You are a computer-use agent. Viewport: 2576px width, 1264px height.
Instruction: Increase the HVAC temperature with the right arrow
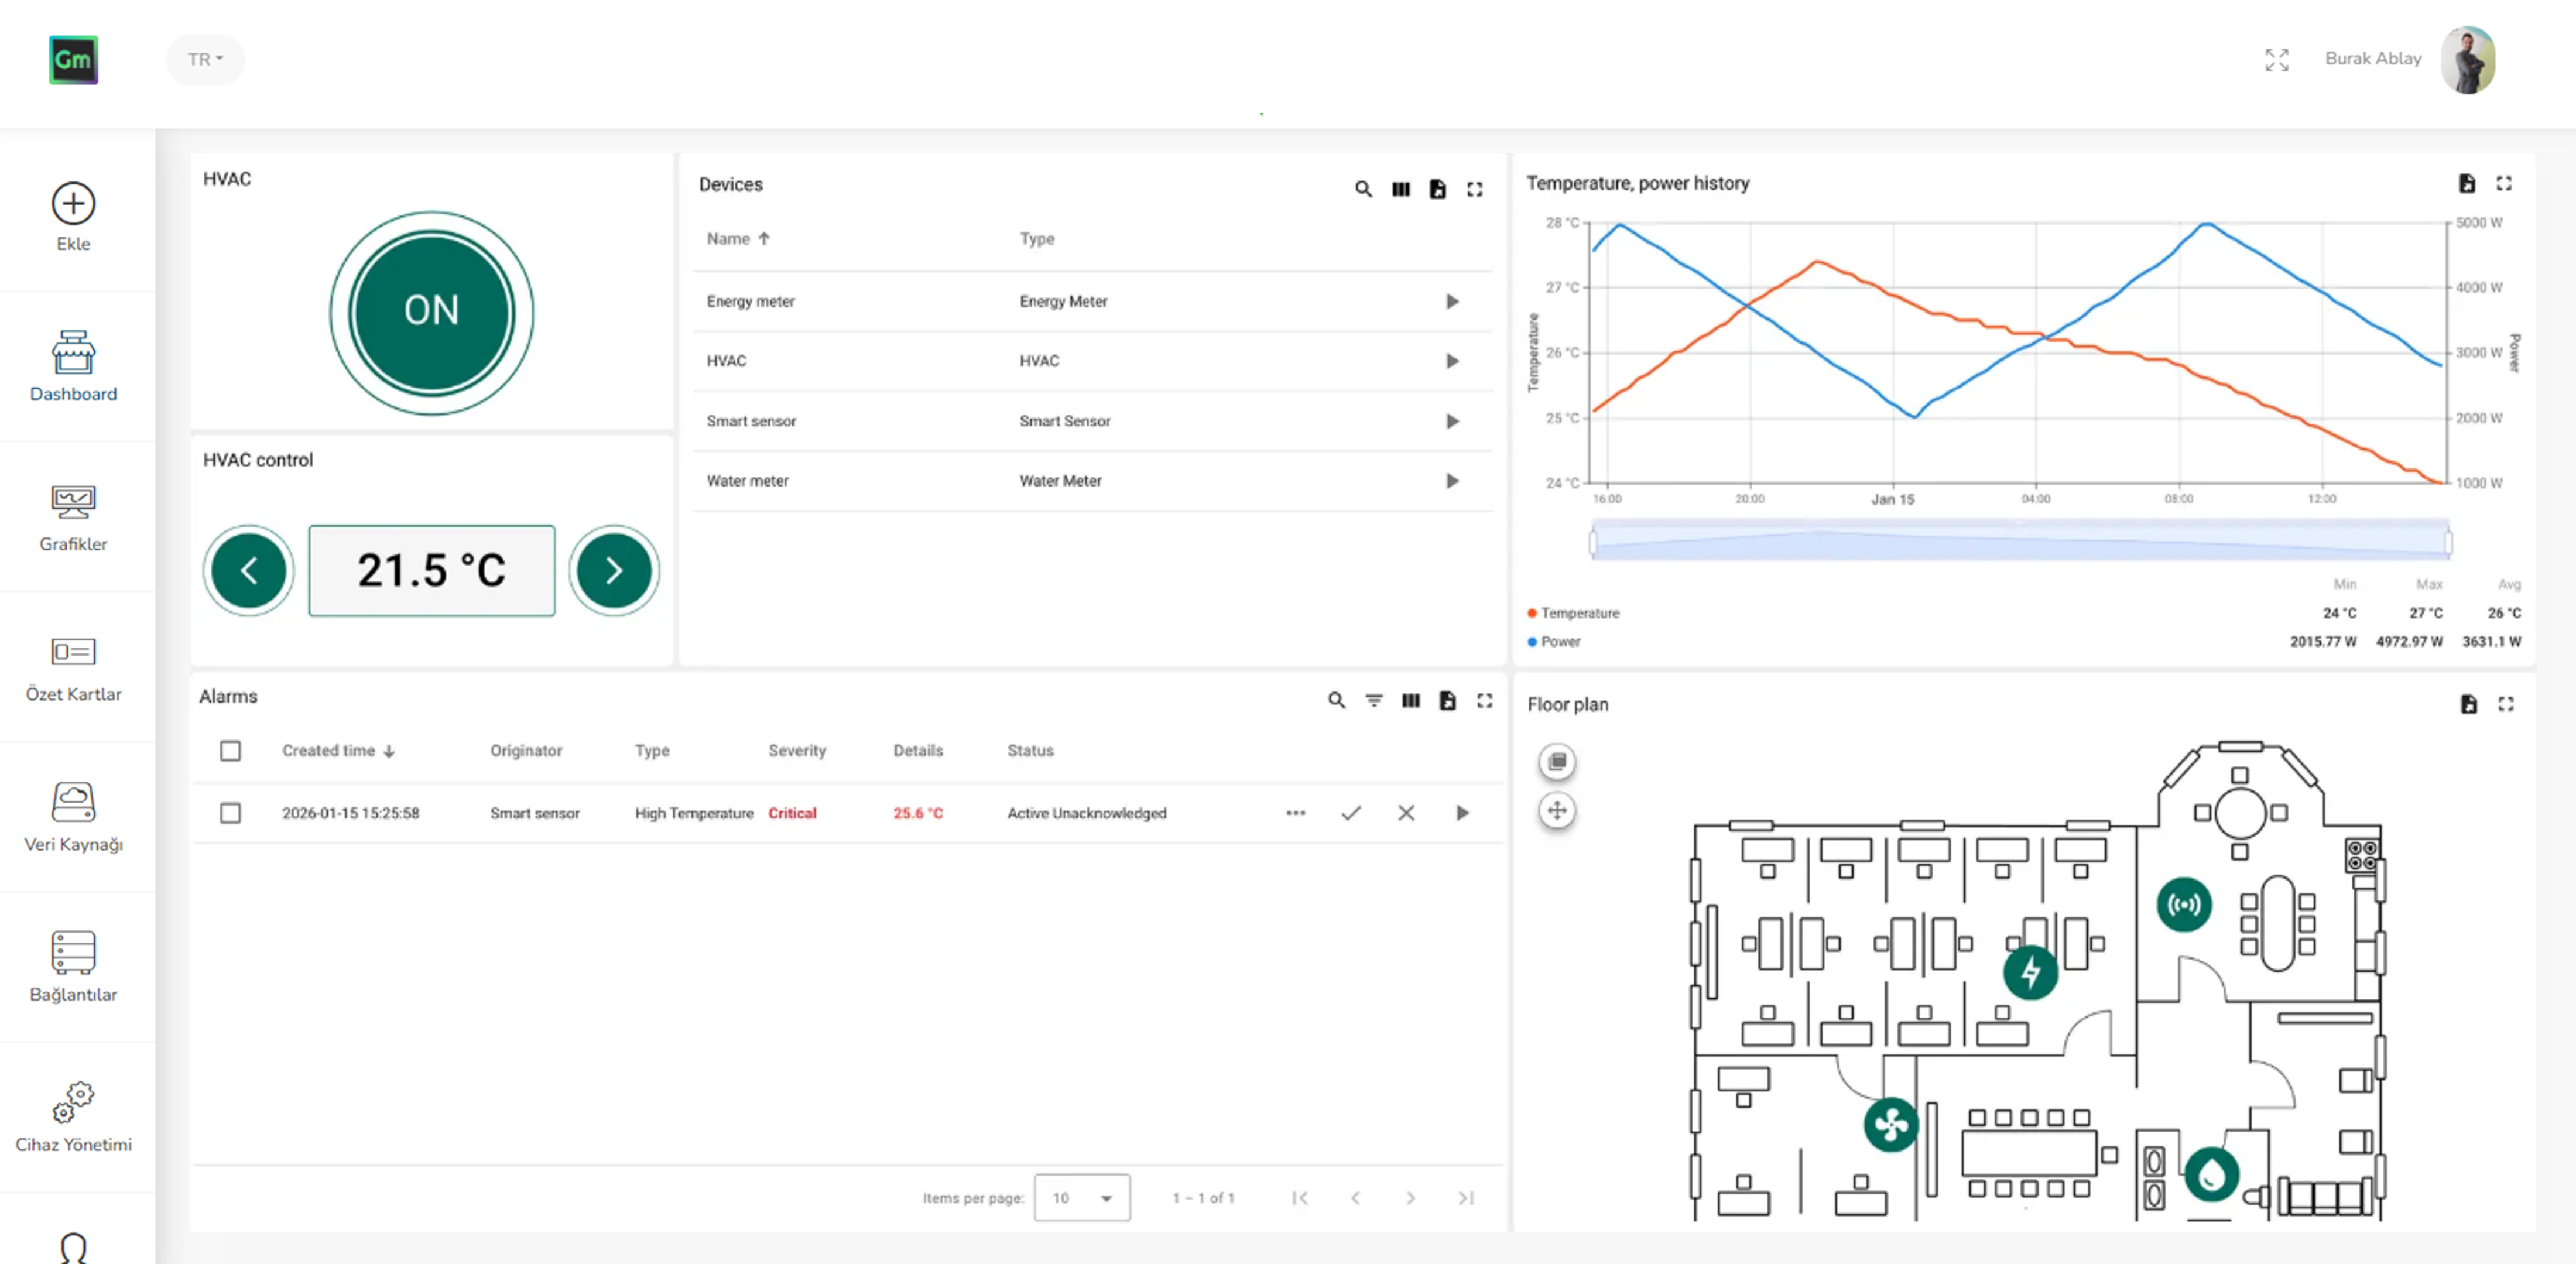613,570
